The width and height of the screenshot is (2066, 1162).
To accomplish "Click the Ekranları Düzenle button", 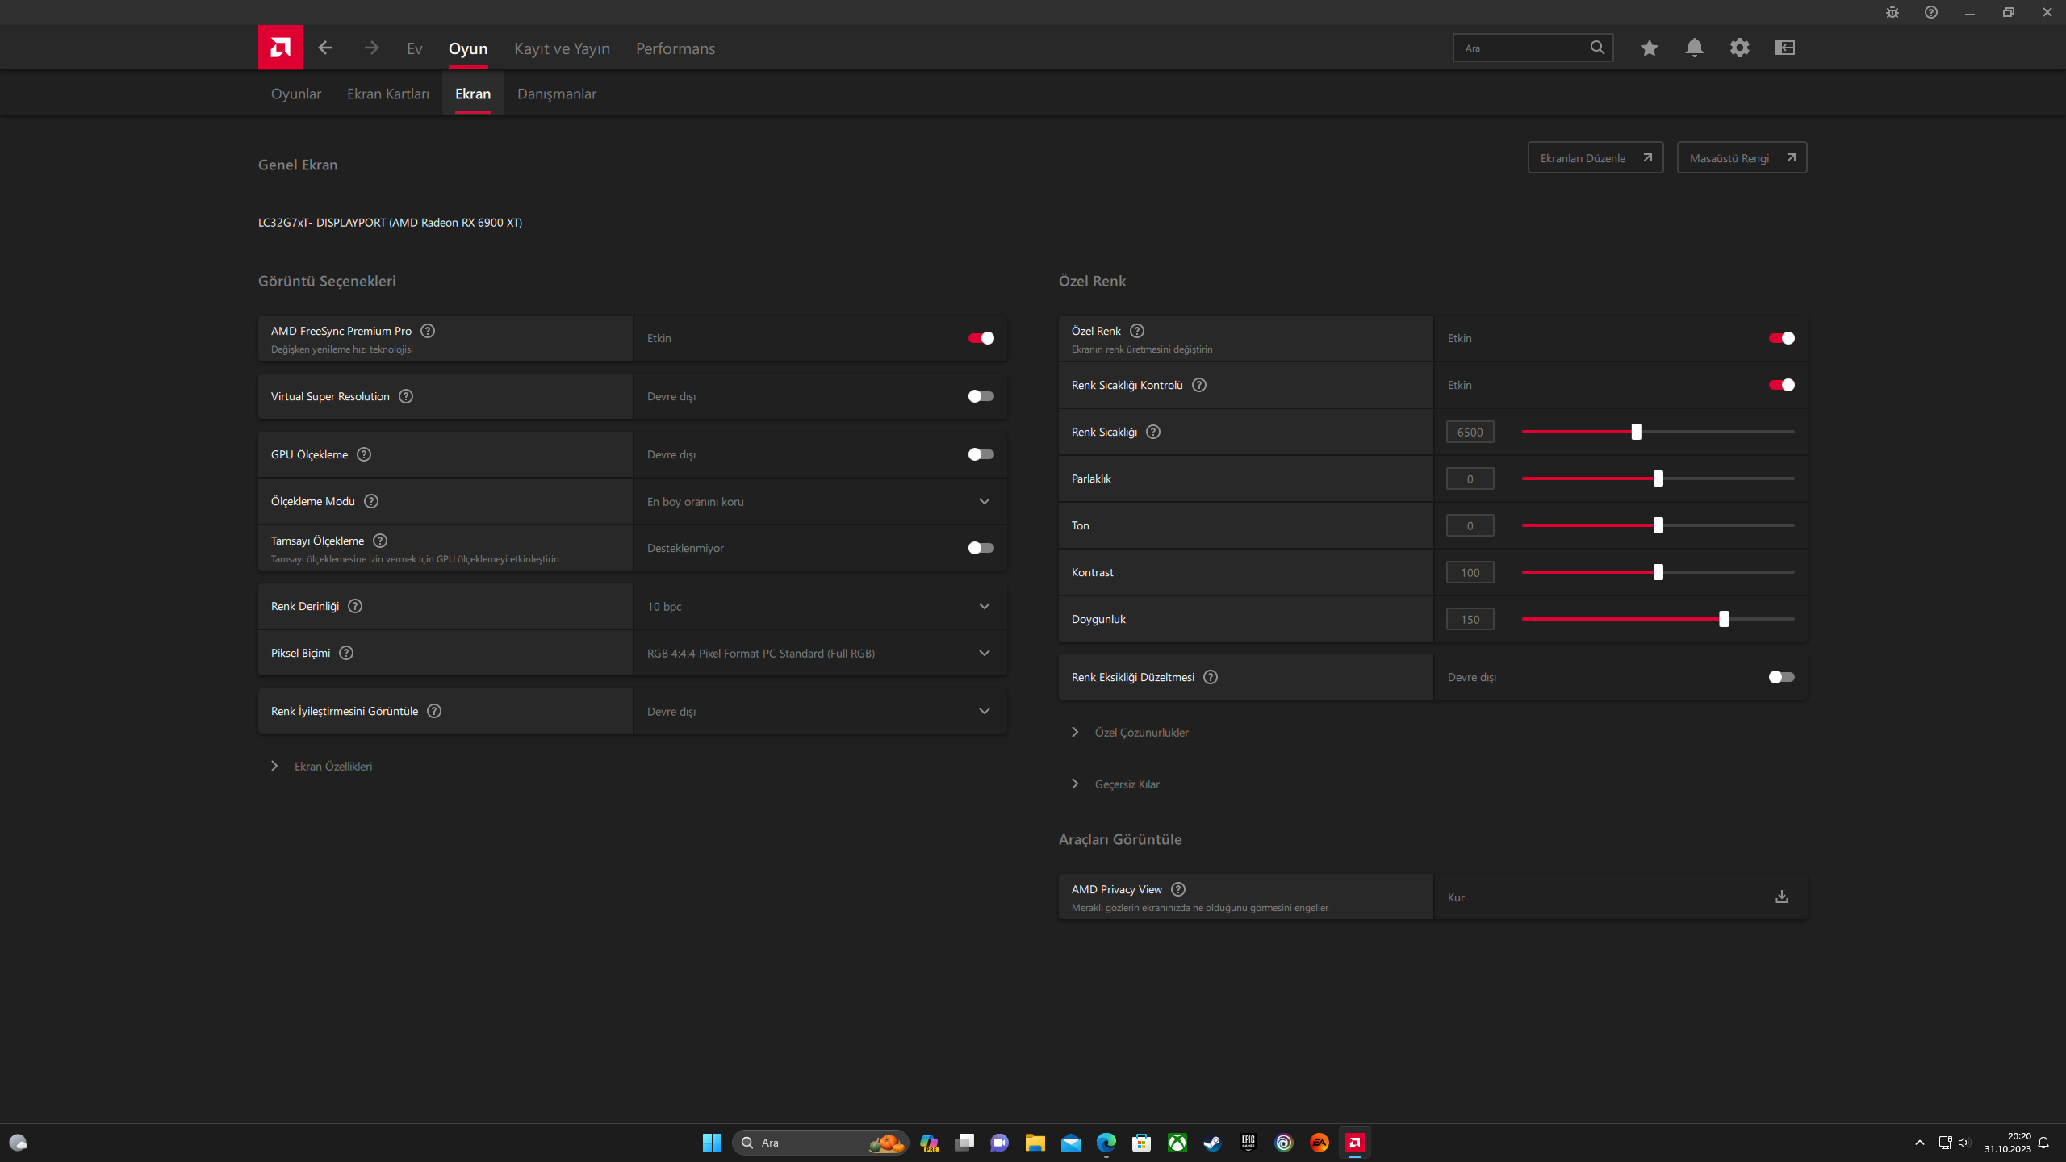I will tap(1596, 158).
